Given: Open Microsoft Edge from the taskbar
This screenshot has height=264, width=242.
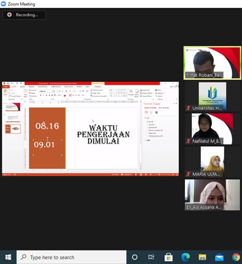Looking at the screenshot, I should click(x=186, y=257).
